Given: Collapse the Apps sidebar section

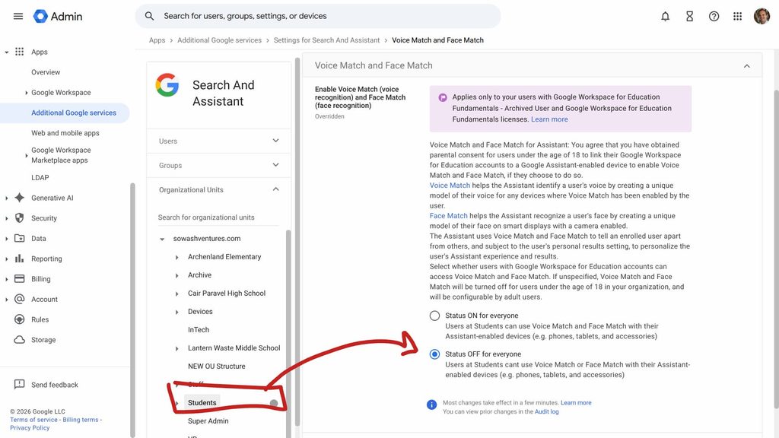Looking at the screenshot, I should (6, 52).
